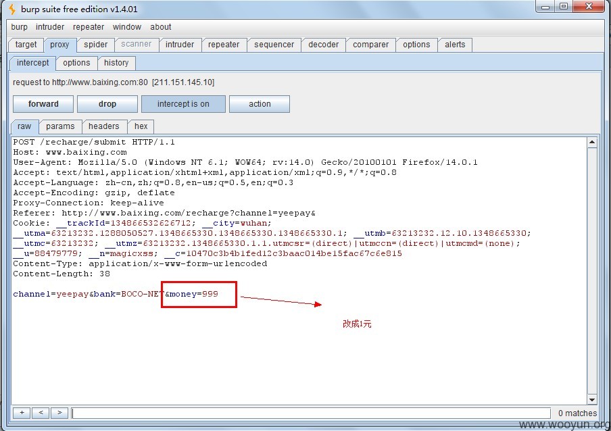Maximize the Burp Suite window
Screen dimensions: 611x431
point(563,7)
